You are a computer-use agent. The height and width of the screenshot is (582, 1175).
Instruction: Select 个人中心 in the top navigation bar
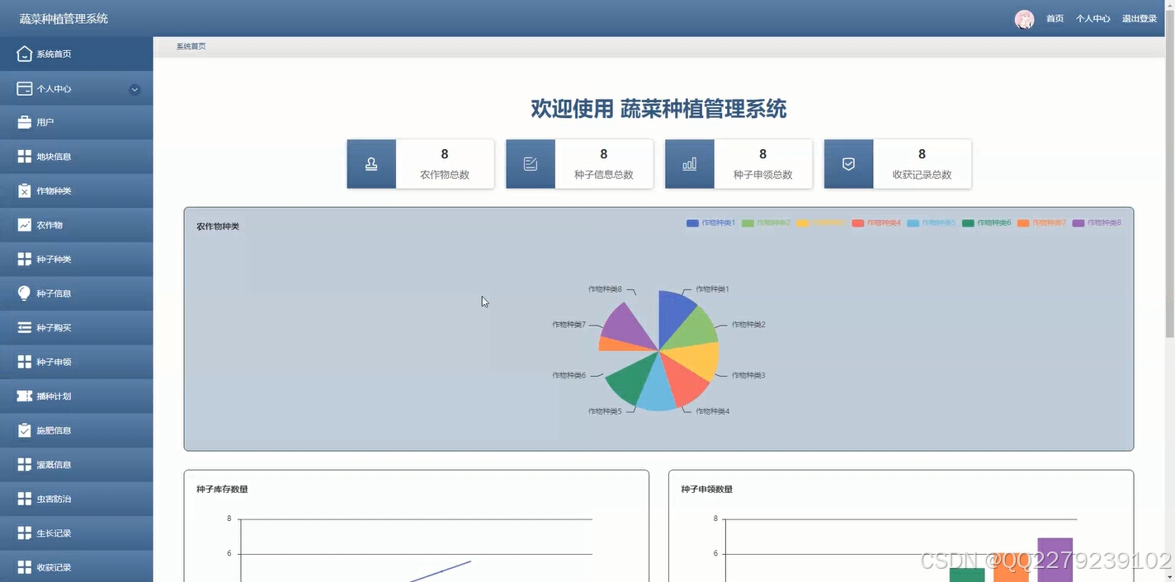click(1092, 17)
